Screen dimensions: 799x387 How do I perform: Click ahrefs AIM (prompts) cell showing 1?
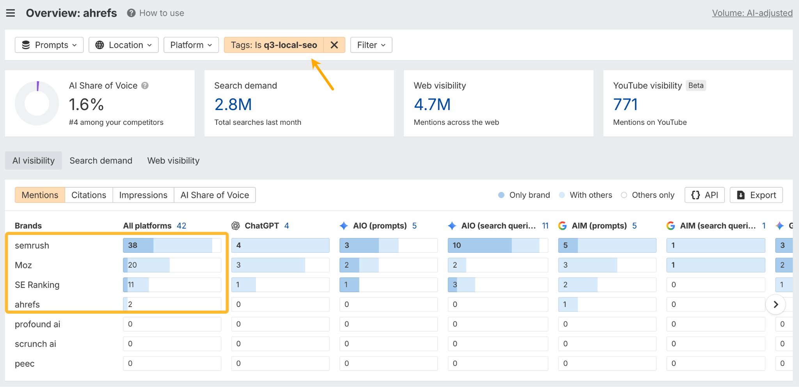point(607,304)
